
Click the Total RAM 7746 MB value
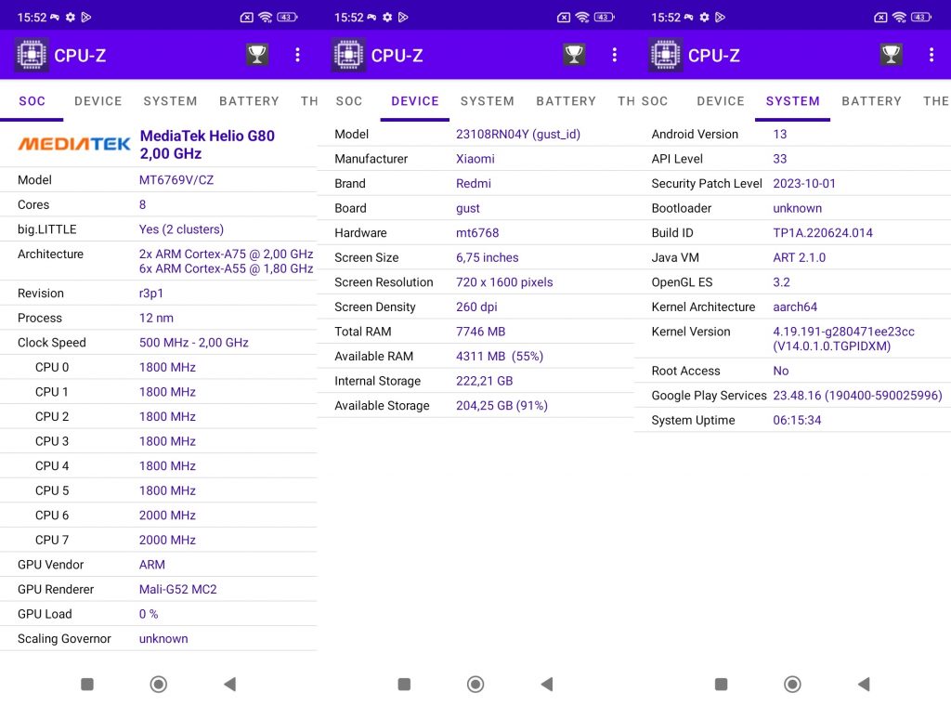480,332
